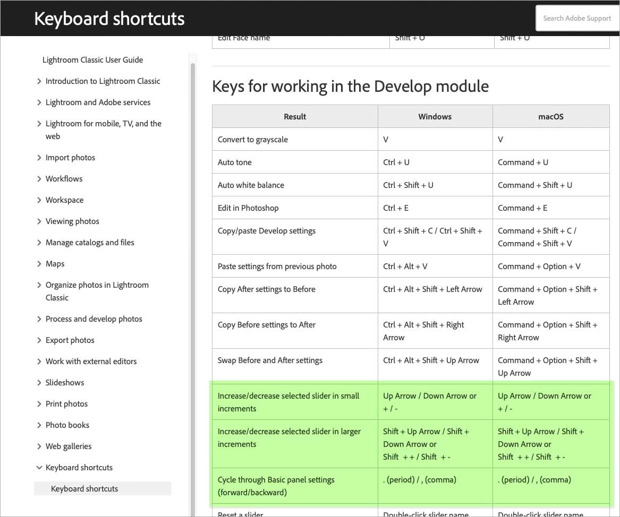
Task: Click the Keyboard shortcuts page title
Action: (x=109, y=19)
